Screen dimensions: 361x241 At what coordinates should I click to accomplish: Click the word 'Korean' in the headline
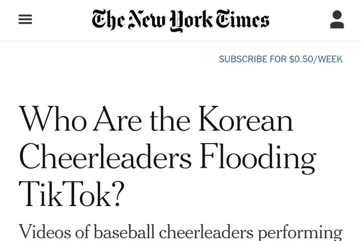click(x=245, y=120)
